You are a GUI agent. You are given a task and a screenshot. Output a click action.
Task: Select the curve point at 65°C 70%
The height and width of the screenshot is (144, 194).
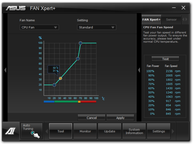[x=78, y=59]
